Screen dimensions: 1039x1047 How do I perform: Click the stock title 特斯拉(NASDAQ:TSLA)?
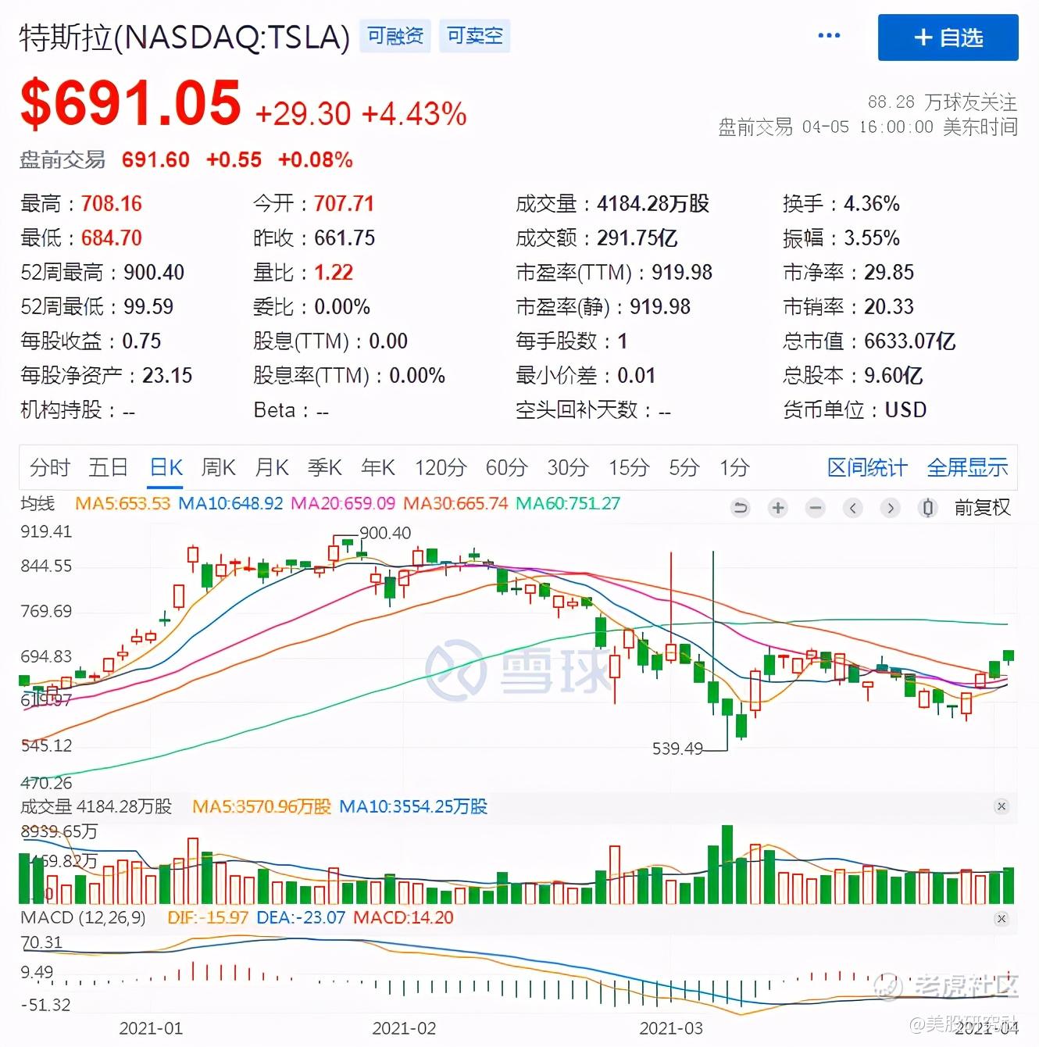pos(184,37)
